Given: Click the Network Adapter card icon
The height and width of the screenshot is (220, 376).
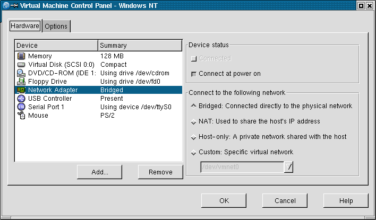Looking at the screenshot, I should pos(21,90).
